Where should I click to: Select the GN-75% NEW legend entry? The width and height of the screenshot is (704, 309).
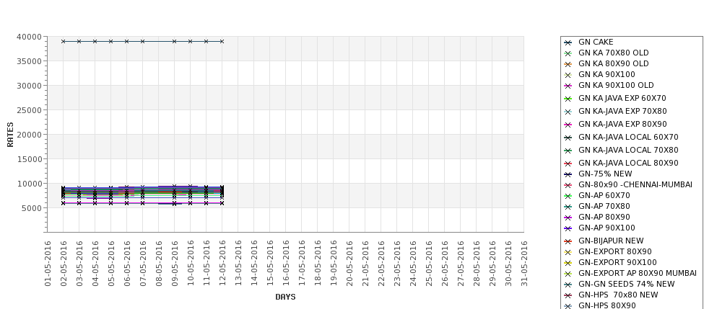605,174
